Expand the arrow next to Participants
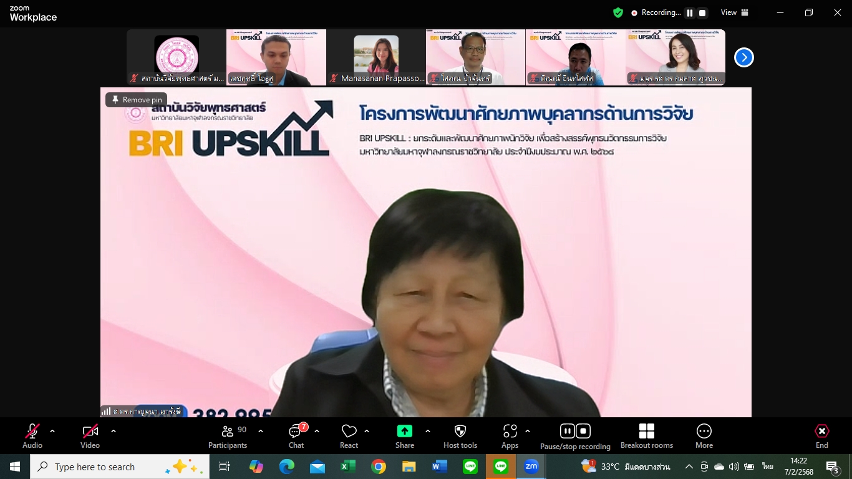 [261, 431]
